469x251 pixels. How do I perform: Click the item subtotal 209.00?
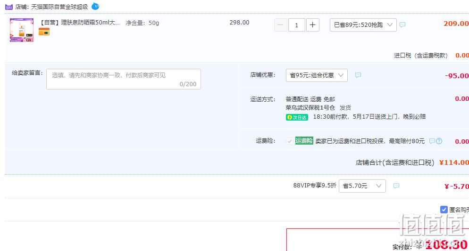click(x=456, y=24)
